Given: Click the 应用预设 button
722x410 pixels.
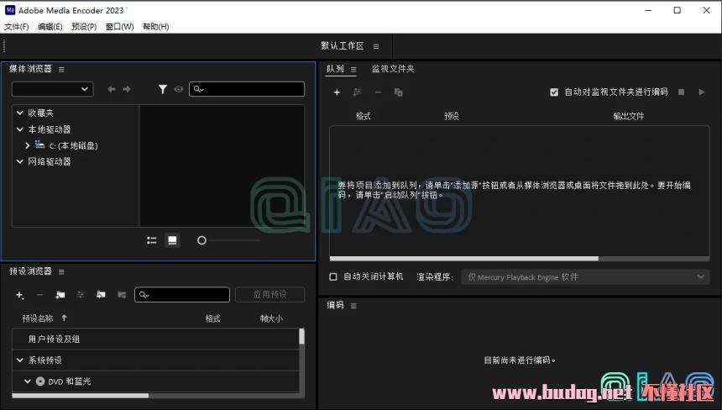Looking at the screenshot, I should click(x=269, y=295).
